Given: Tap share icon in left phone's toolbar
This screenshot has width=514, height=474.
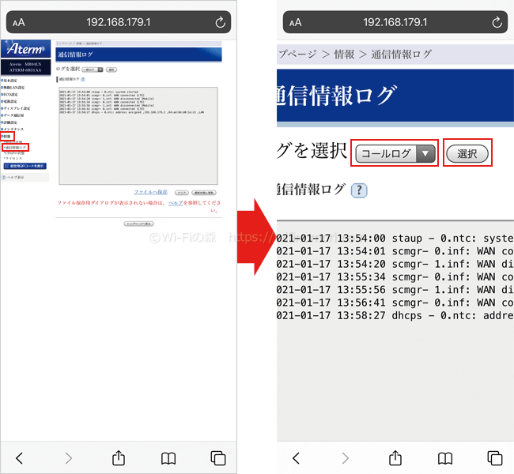Looking at the screenshot, I should [x=119, y=457].
